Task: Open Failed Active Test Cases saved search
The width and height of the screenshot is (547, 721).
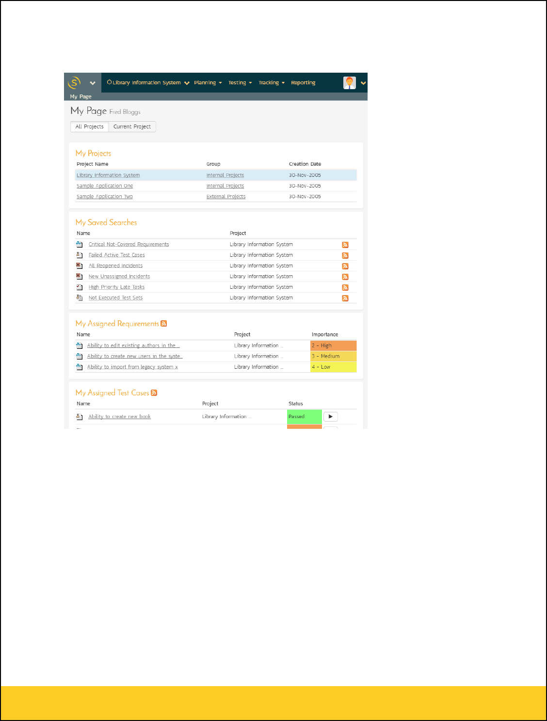Action: pyautogui.click(x=116, y=255)
